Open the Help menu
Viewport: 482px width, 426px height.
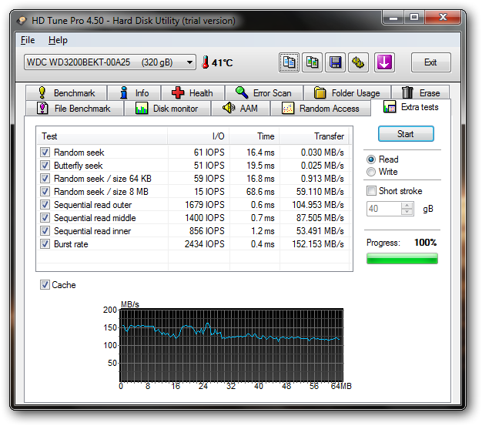58,40
